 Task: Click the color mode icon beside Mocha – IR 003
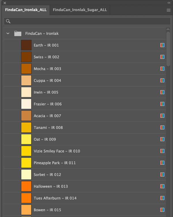[162, 69]
